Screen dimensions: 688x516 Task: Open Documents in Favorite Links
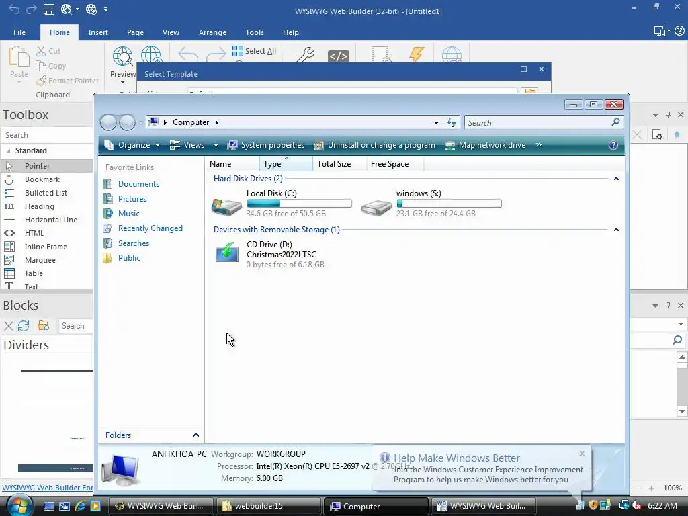pos(138,184)
